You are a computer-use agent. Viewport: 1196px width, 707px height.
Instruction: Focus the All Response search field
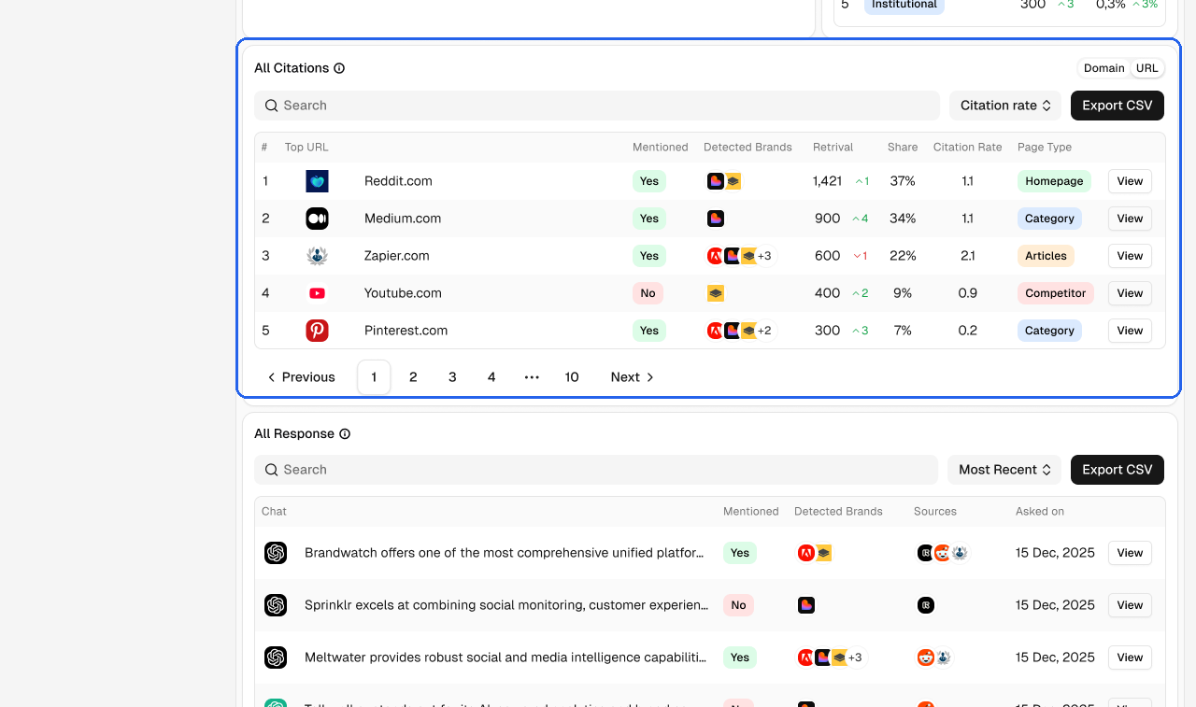coord(596,470)
